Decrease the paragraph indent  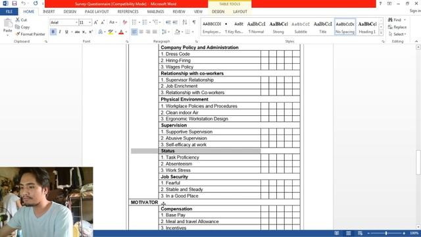pos(168,22)
